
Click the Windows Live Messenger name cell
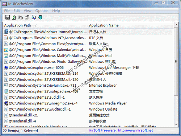(114, 67)
